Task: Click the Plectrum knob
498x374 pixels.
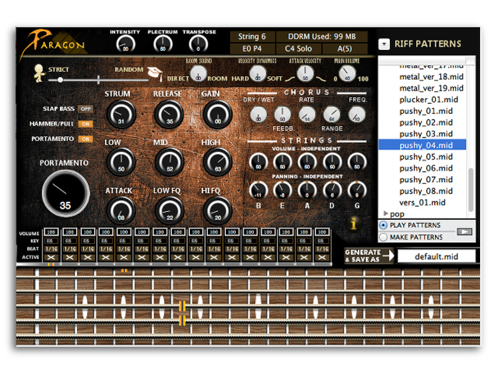Action: tap(163, 44)
